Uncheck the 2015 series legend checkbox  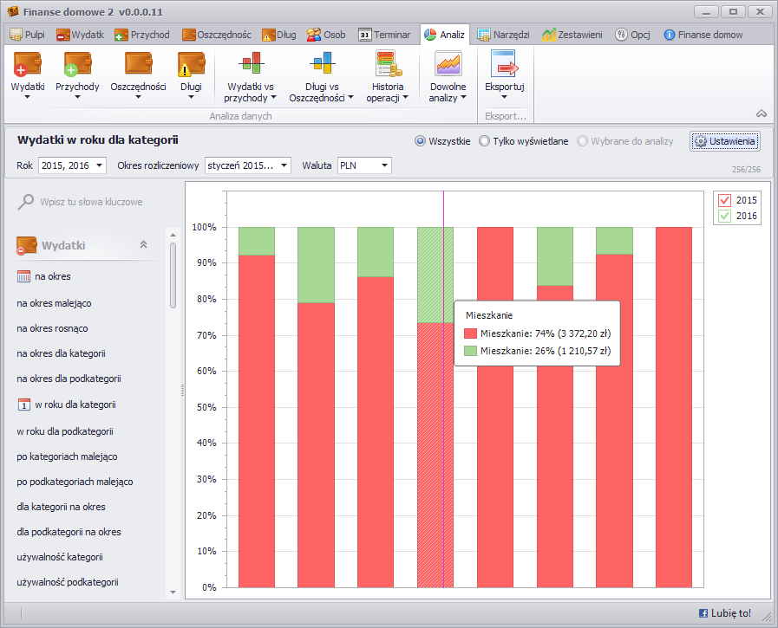[725, 200]
